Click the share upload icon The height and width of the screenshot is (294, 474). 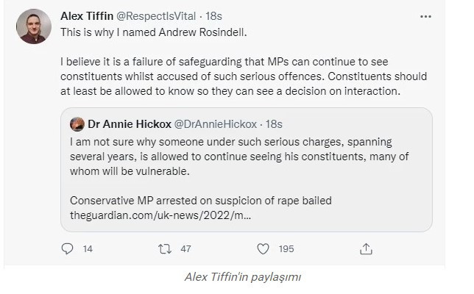tap(366, 248)
